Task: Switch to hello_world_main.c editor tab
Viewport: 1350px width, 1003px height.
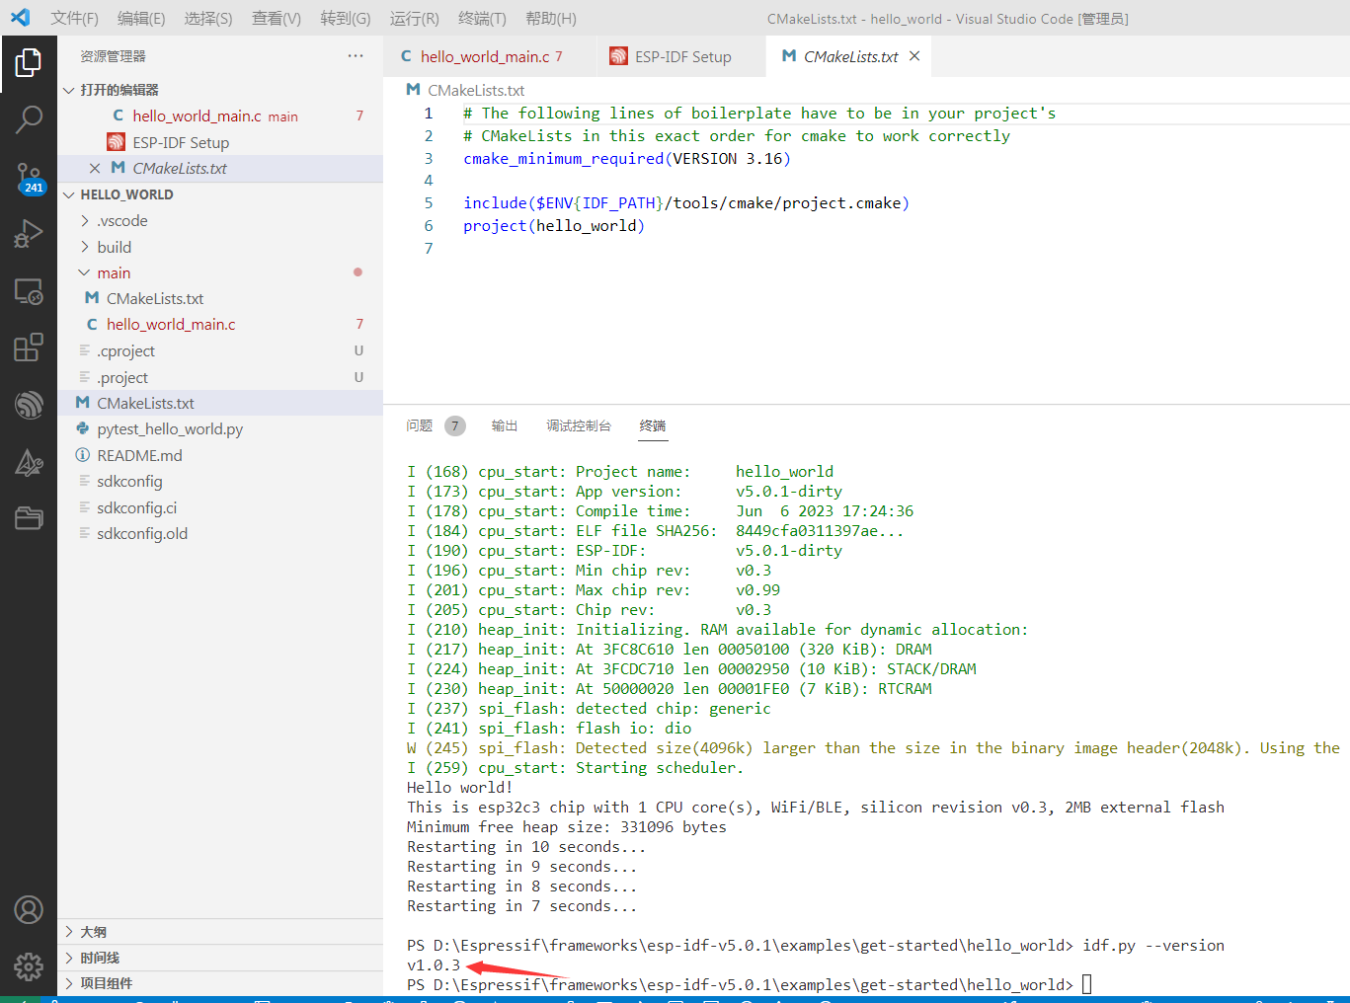Action: click(489, 56)
